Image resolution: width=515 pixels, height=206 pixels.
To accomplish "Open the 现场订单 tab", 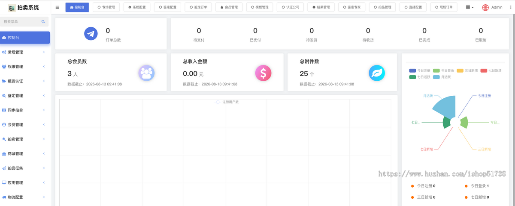I will coord(444,7).
